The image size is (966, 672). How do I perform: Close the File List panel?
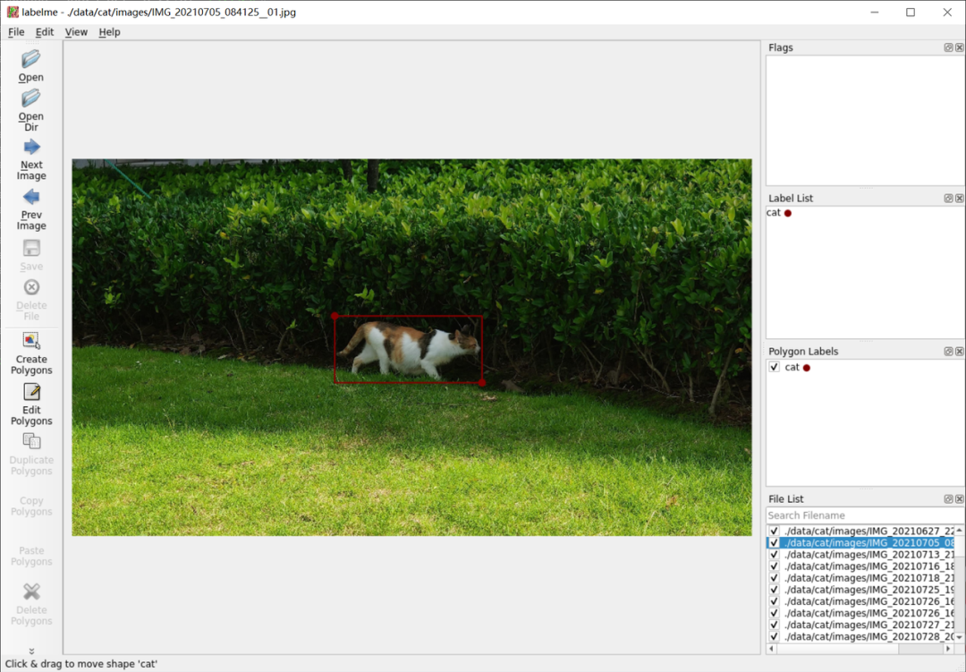(959, 498)
